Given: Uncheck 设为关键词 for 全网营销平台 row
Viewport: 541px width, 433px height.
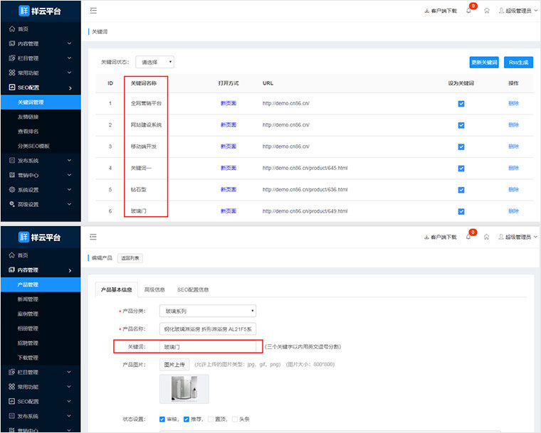Looking at the screenshot, I should tap(461, 104).
